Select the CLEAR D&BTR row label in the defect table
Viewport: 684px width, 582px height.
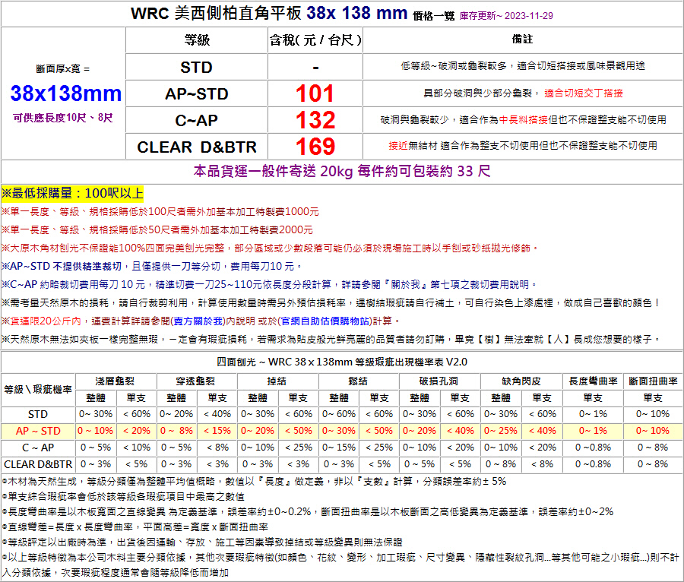pyautogui.click(x=38, y=464)
